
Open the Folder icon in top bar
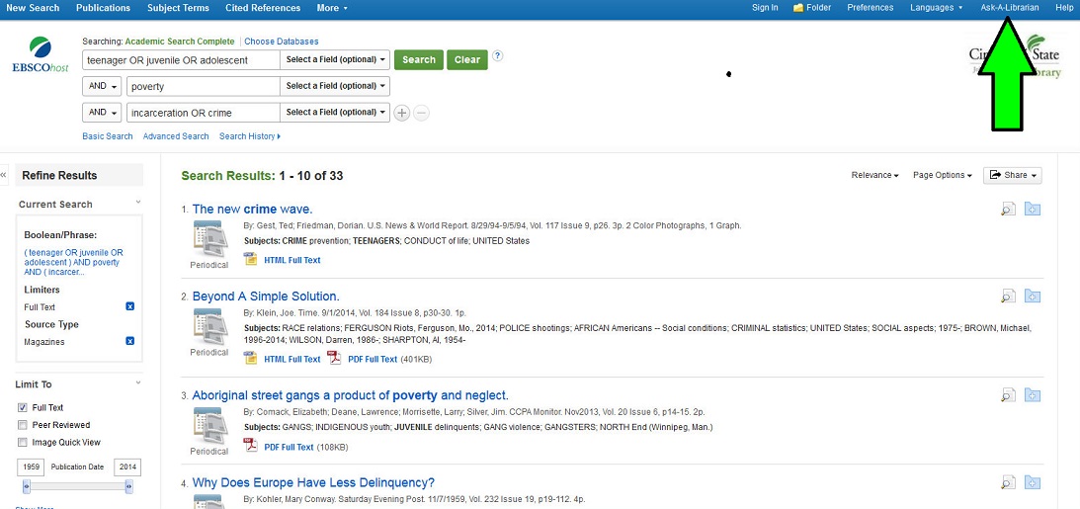click(x=798, y=8)
